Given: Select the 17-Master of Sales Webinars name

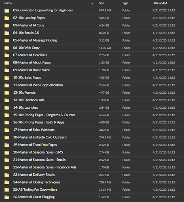Looking at the screenshot, I should (34, 130).
